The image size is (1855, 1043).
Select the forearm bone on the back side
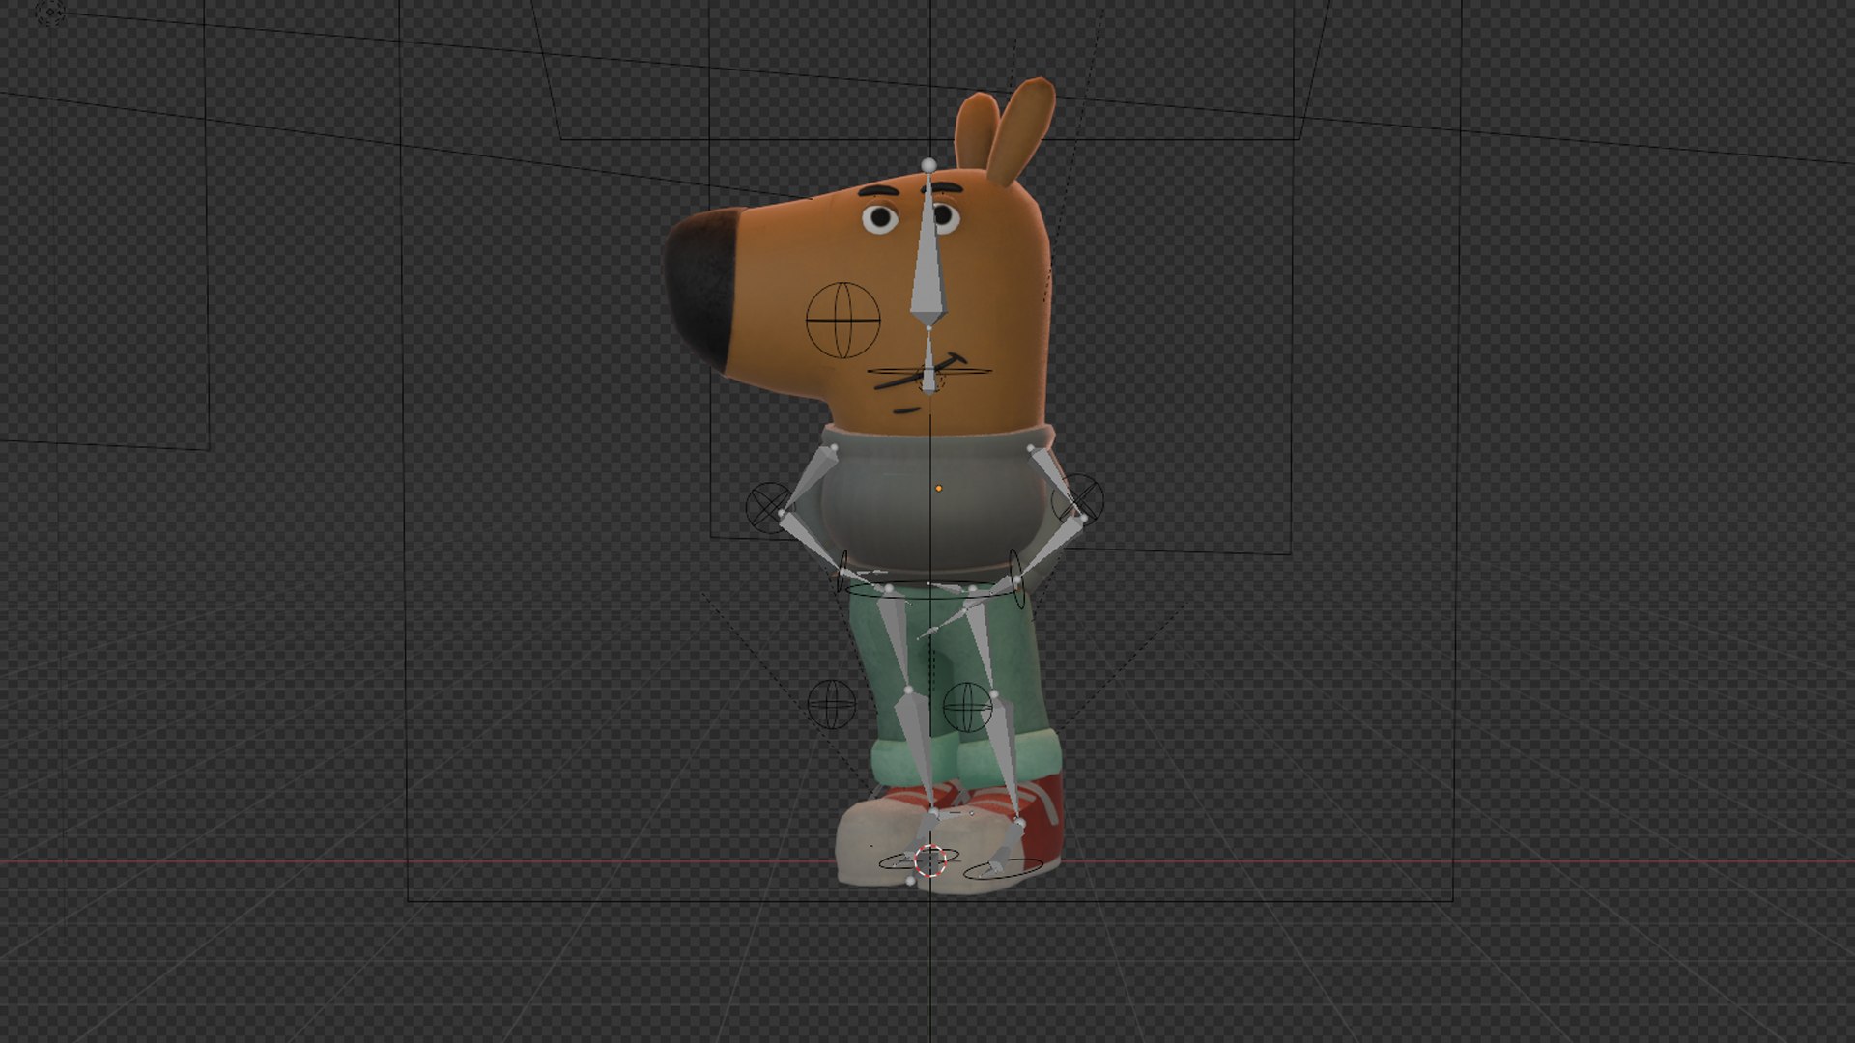(1051, 550)
